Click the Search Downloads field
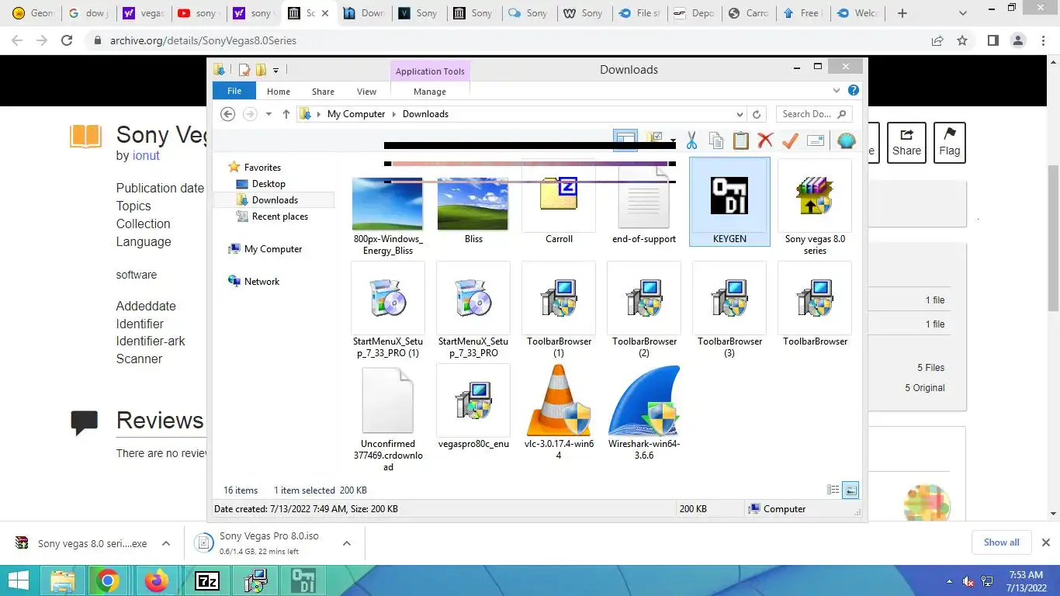Image resolution: width=1060 pixels, height=596 pixels. click(x=813, y=114)
